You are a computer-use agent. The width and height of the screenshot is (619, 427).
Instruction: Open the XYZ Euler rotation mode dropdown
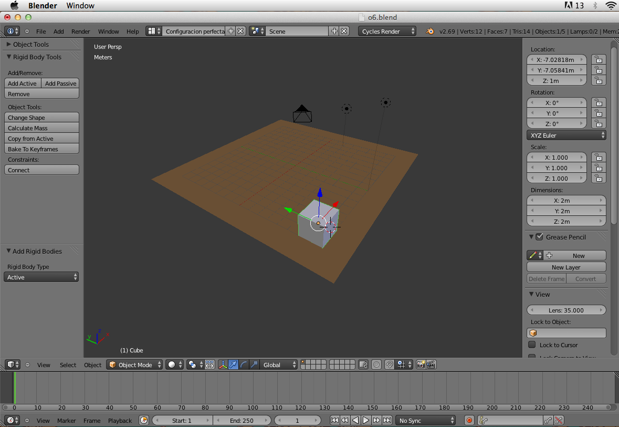click(x=566, y=135)
